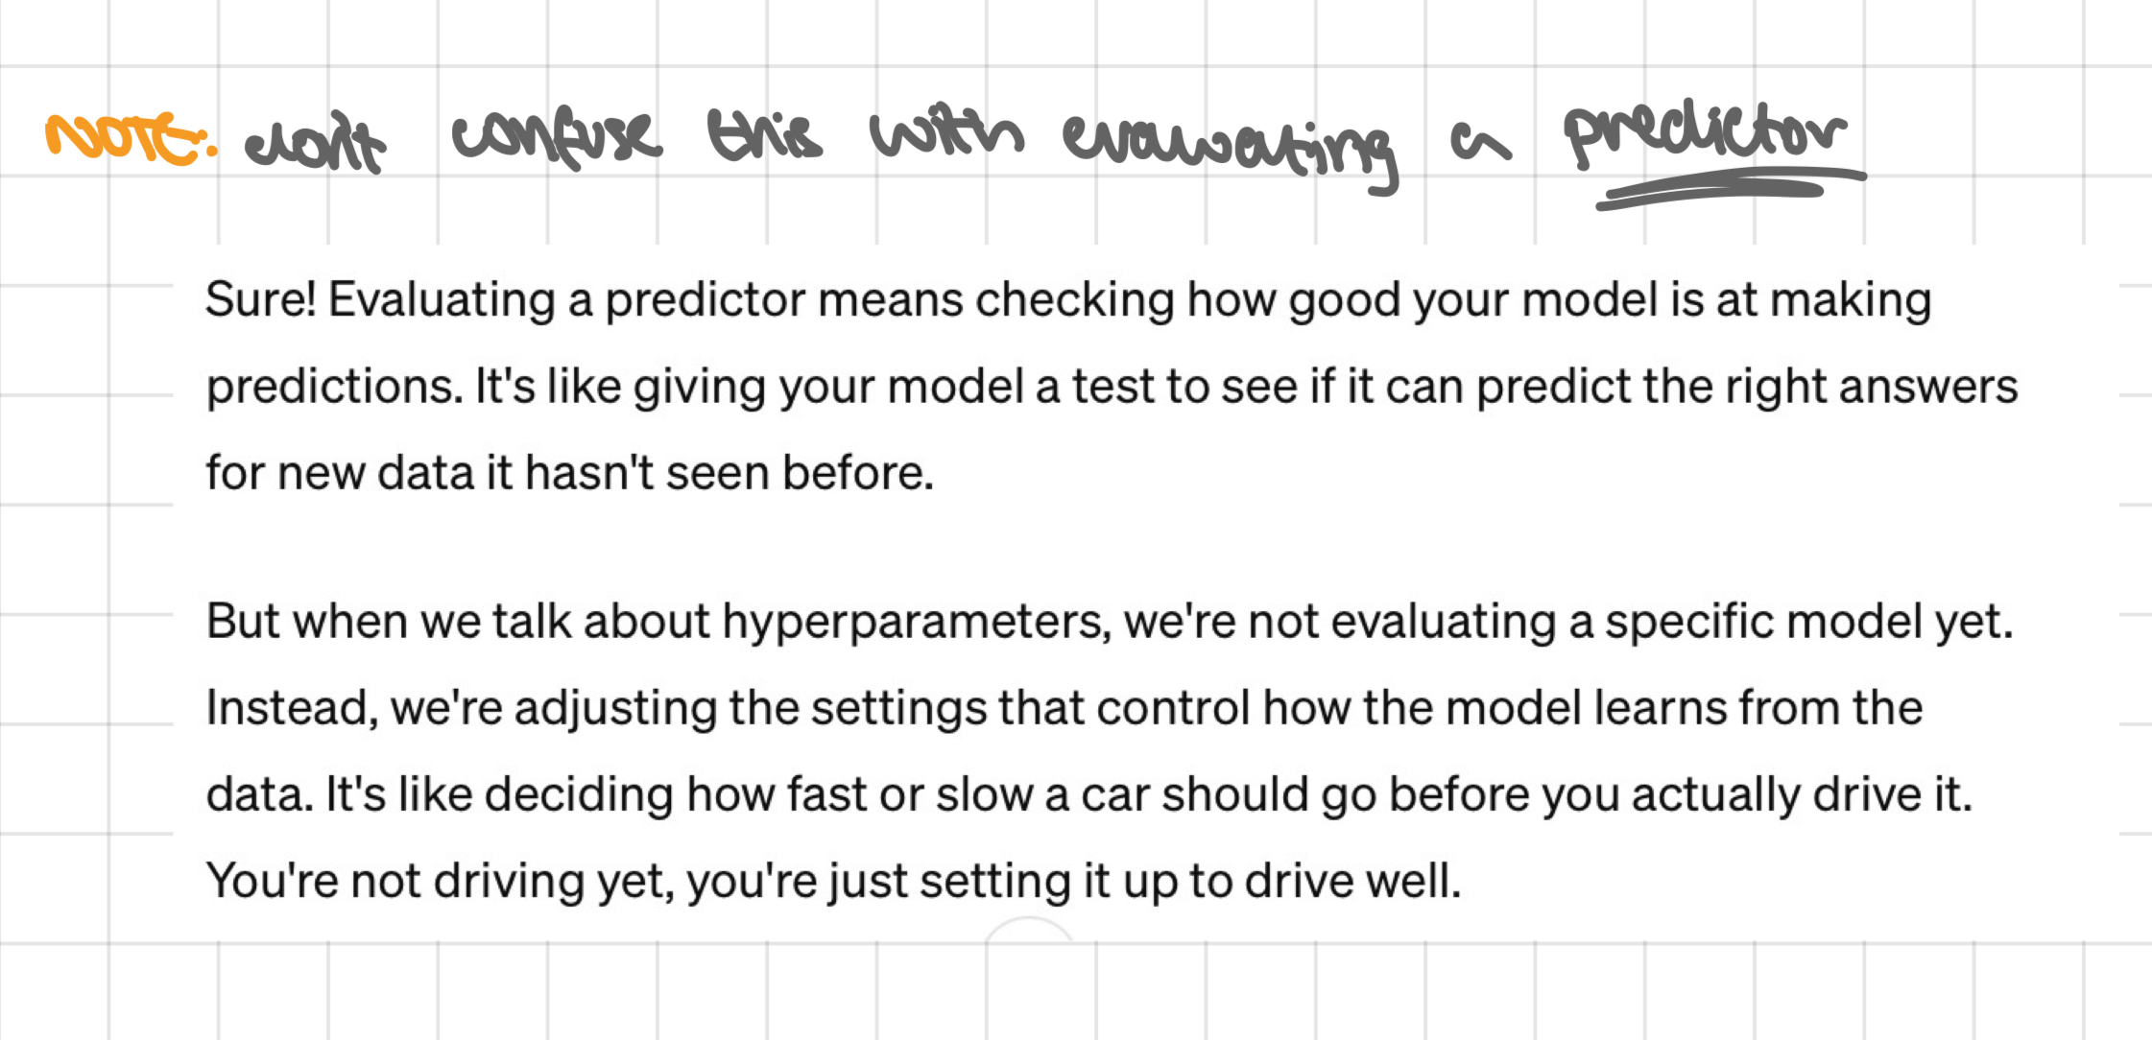Select the phrase "specific model yet."
The height and width of the screenshot is (1040, 2152).
pos(1809,622)
